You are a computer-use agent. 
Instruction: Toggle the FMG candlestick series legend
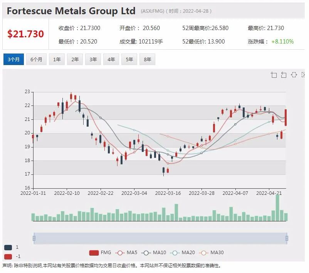point(100,253)
